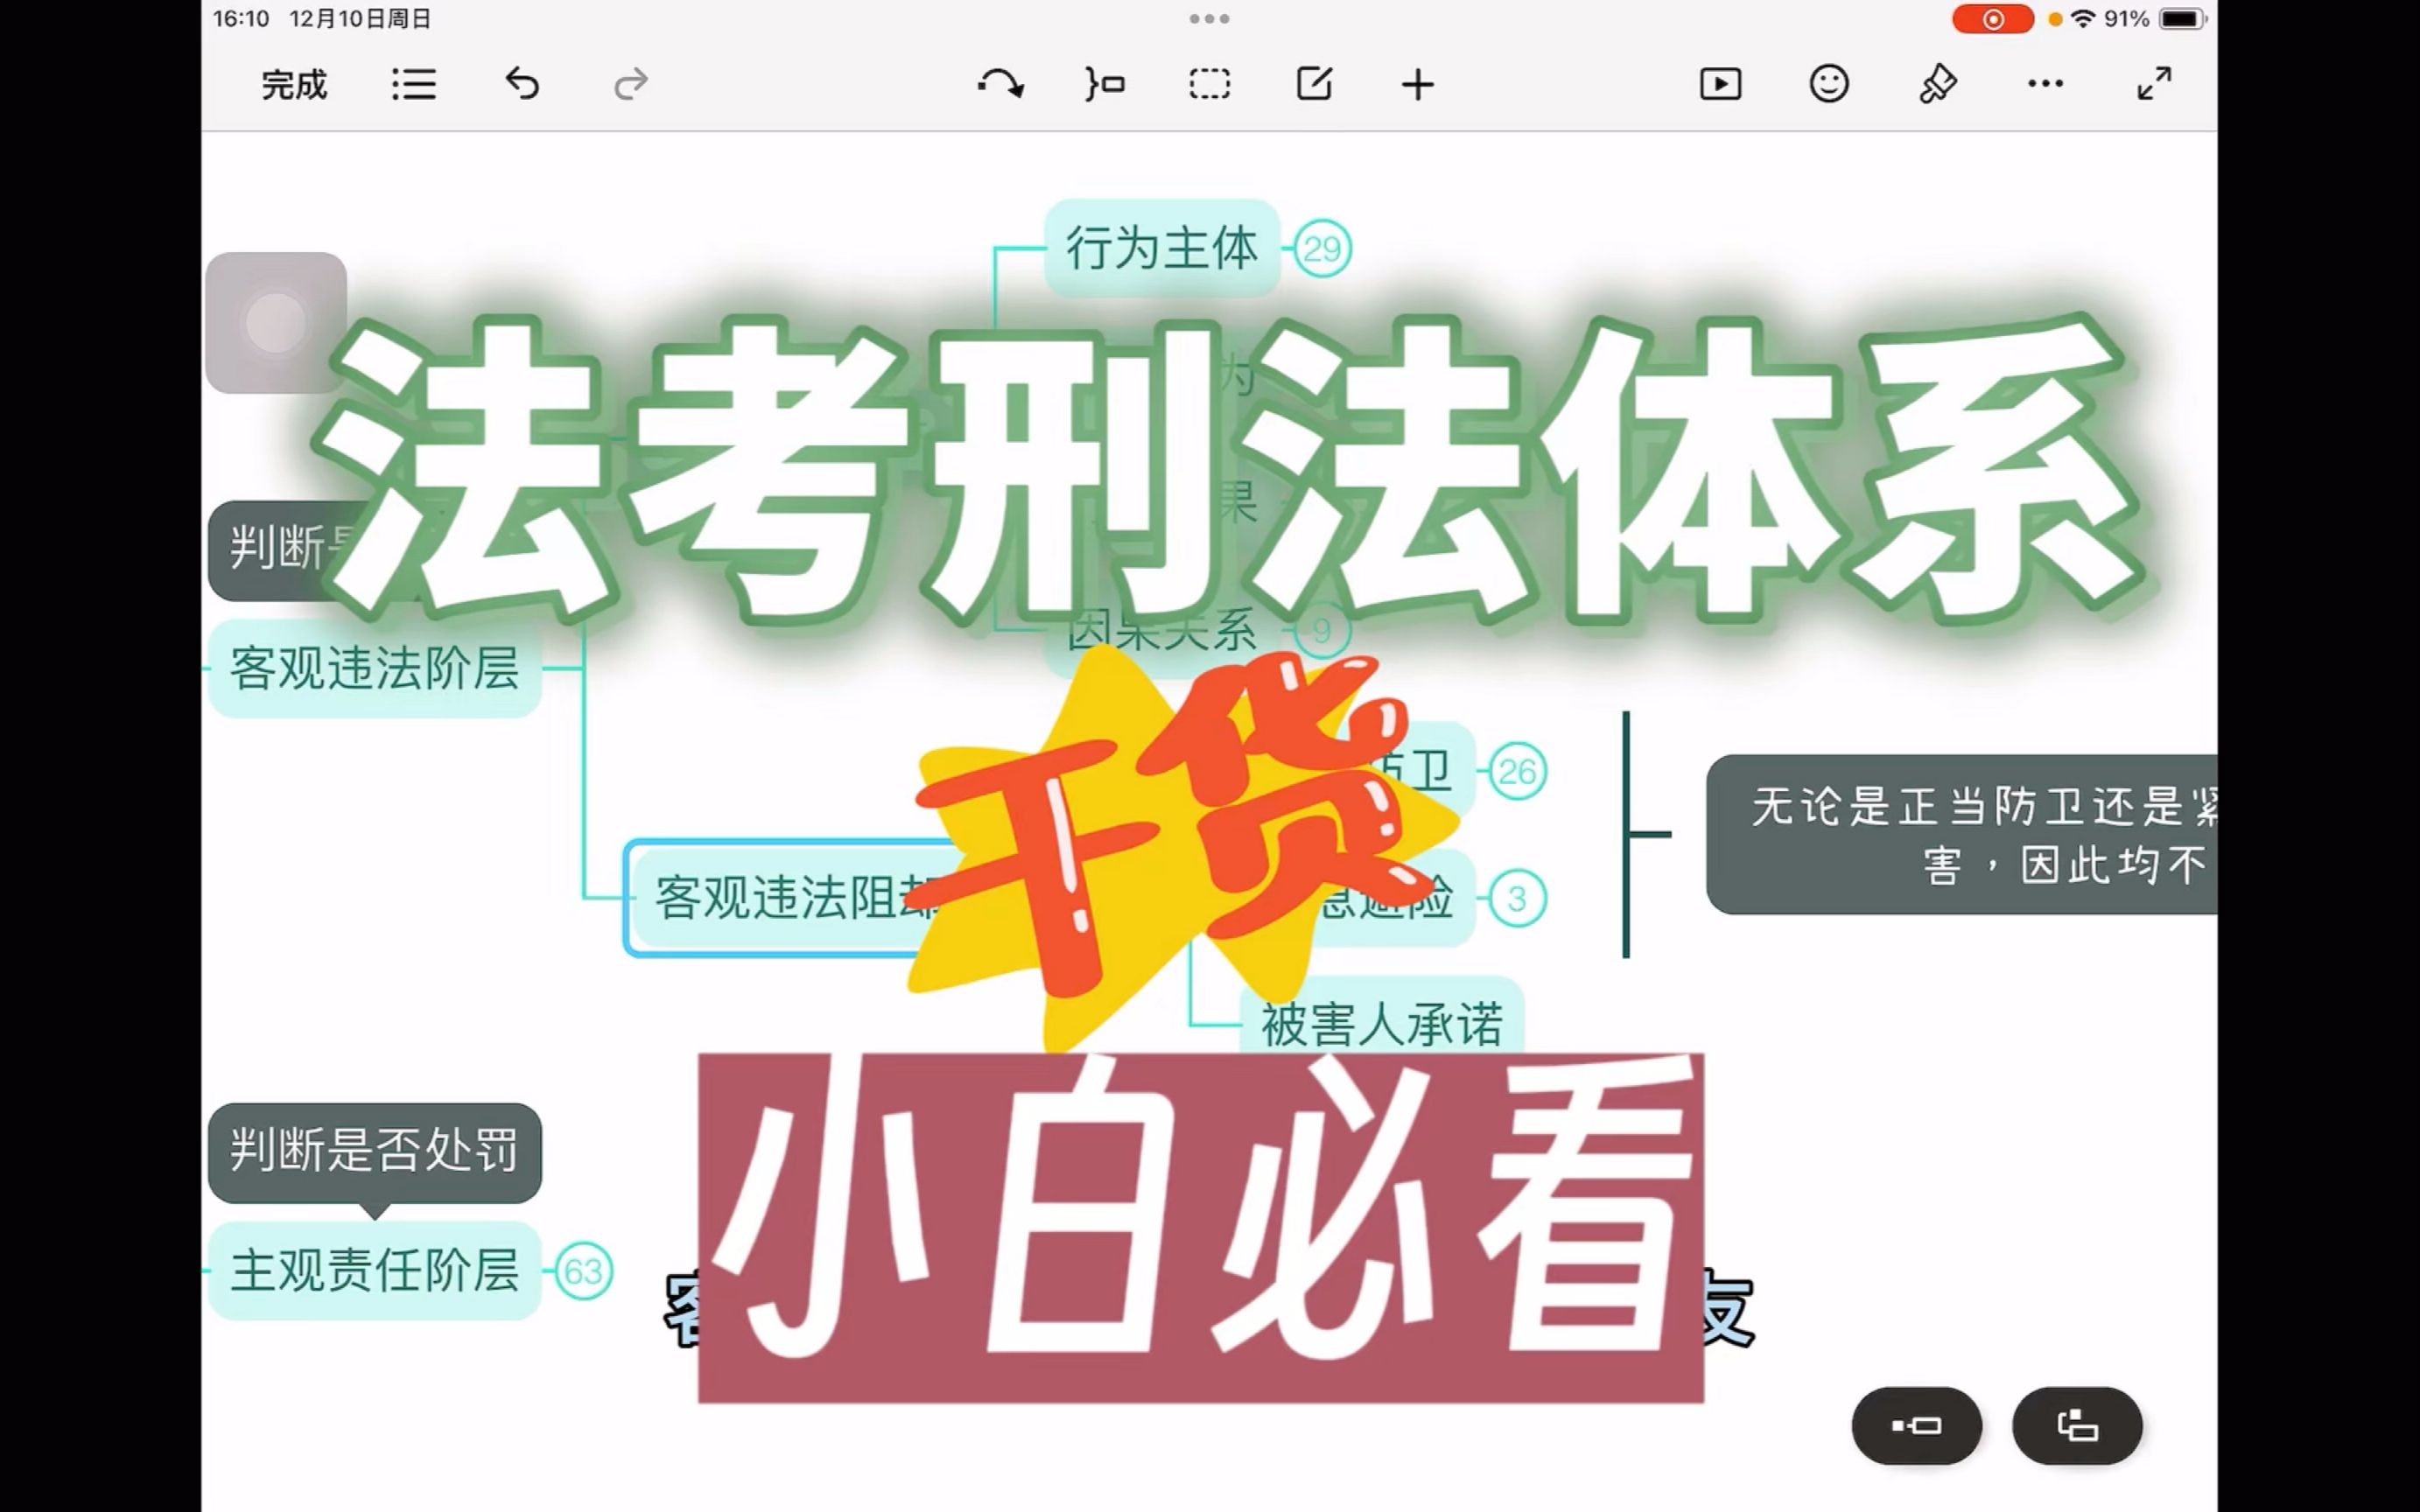Expand the 63 subtopic count bubble
Screen dimensions: 2420x1512
(583, 1271)
